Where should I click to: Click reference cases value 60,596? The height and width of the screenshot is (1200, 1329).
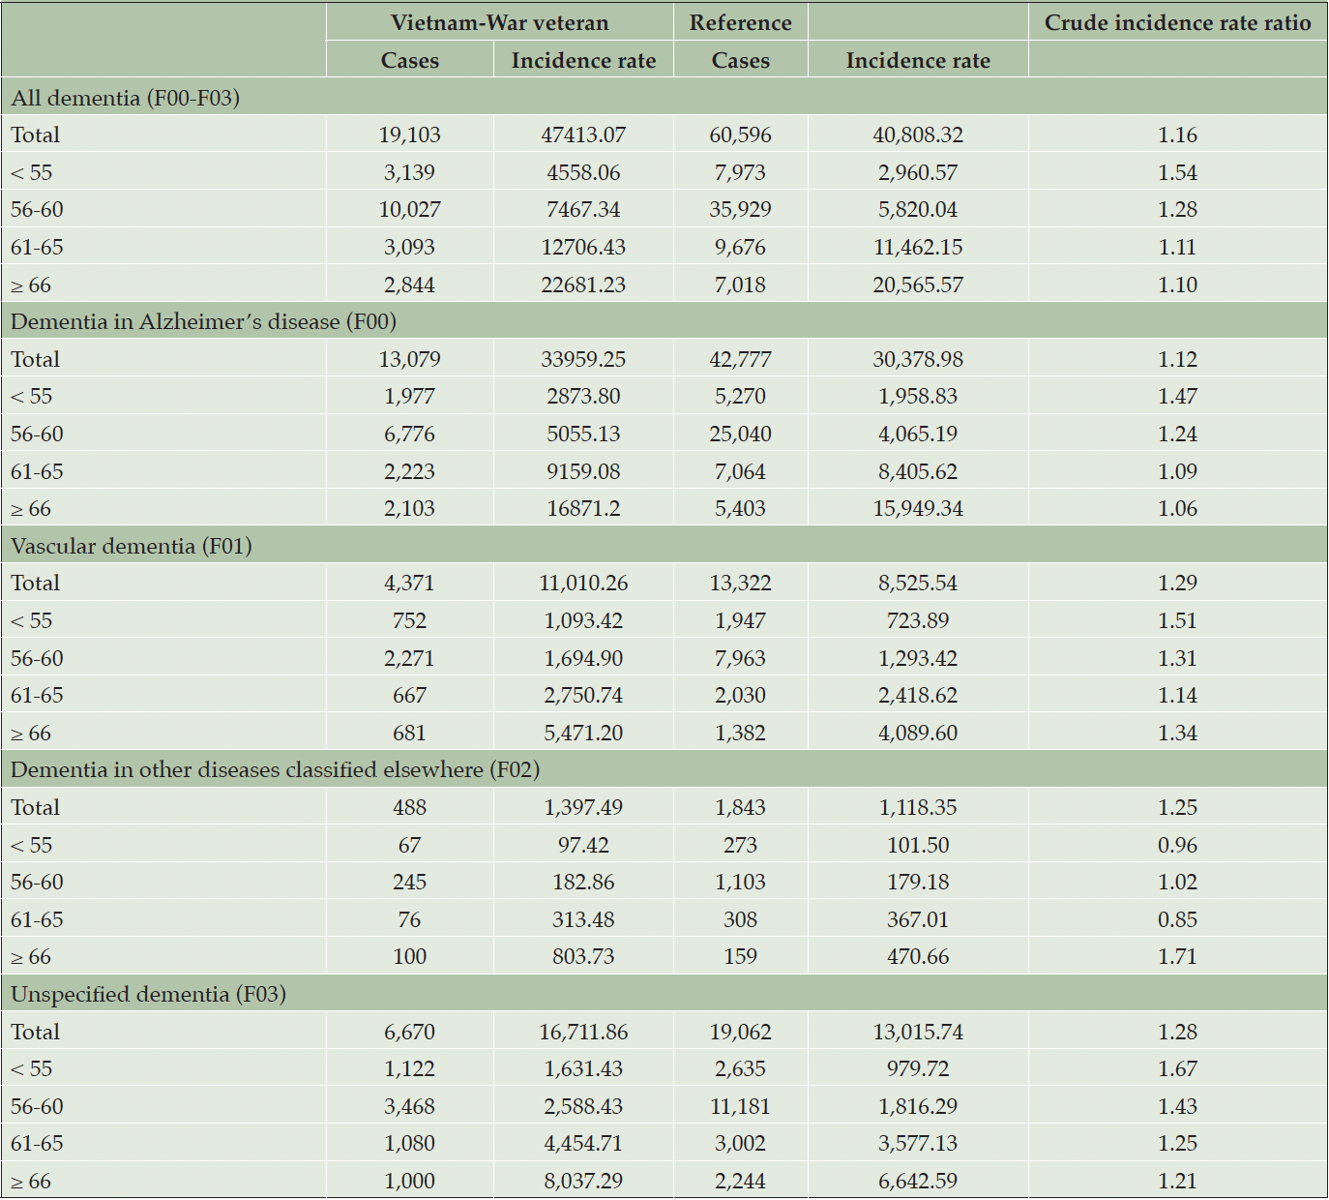(x=740, y=135)
